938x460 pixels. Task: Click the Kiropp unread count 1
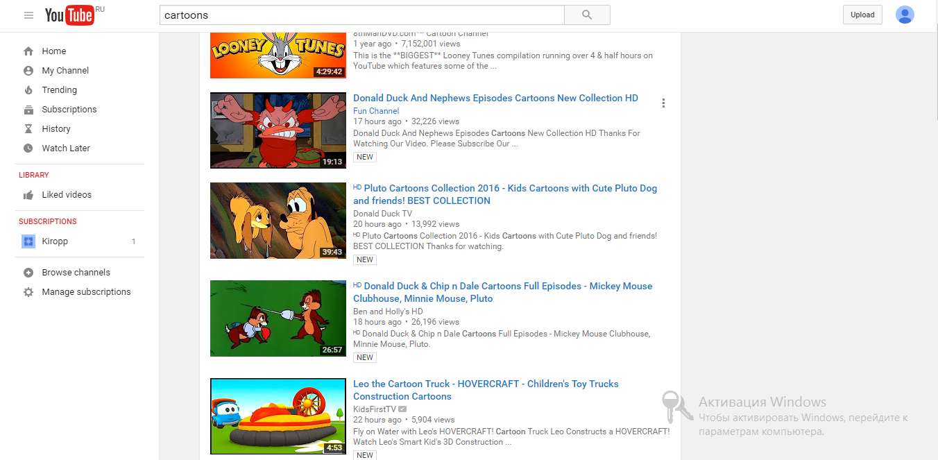[134, 241]
